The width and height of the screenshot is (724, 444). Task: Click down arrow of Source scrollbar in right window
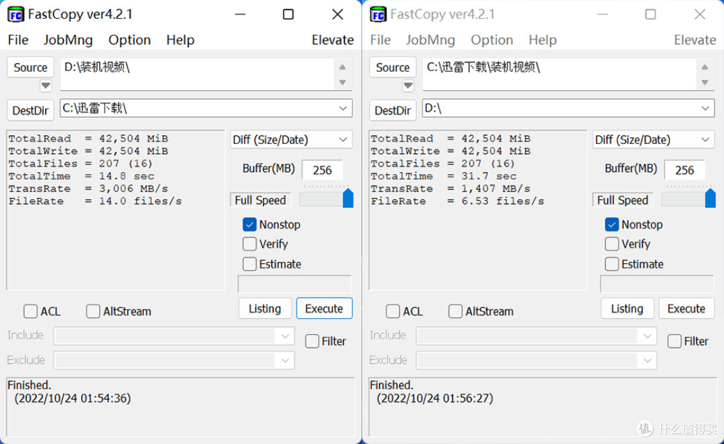coord(705,82)
